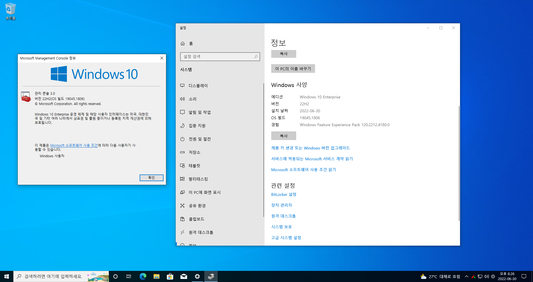533x282 pixels.
Task: Select version value 22H2 in specifications
Action: pyautogui.click(x=304, y=104)
